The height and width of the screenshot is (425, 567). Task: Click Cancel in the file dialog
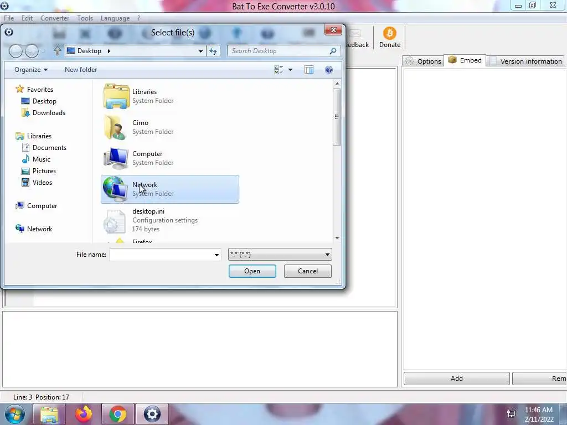point(308,271)
